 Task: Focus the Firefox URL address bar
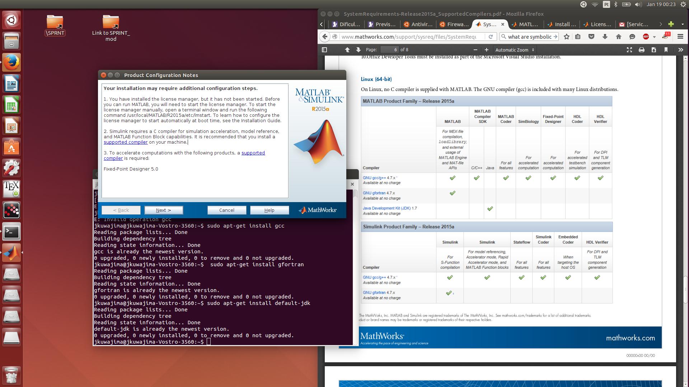tap(408, 37)
